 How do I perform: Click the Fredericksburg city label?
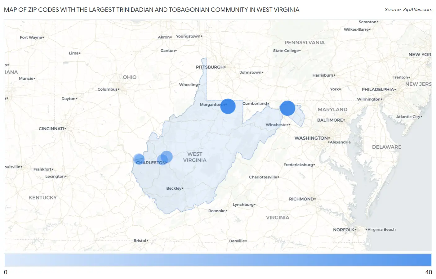(298, 165)
